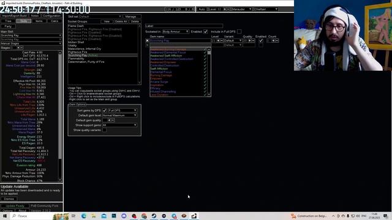Toggle the Include in Full DPS checkbox
The width and height of the screenshot is (392, 220).
click(239, 32)
